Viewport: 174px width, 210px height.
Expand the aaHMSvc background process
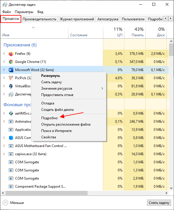(x=4, y=113)
